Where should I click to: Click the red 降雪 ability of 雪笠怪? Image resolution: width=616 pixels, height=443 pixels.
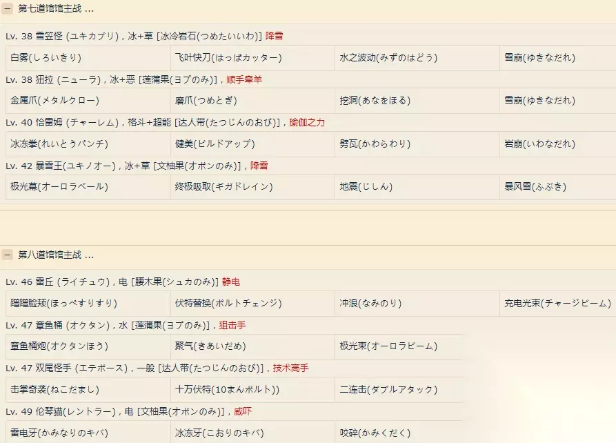point(275,36)
